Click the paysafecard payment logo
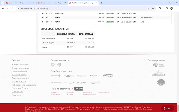This screenshot has width=179, height=112. [95, 76]
